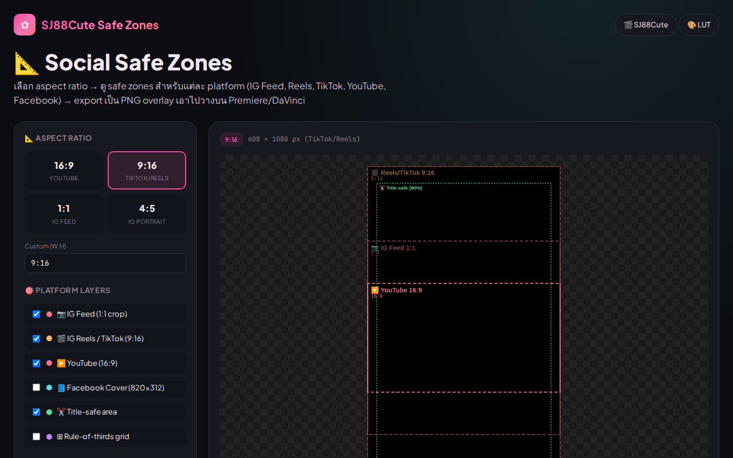
Task: Click the SJ88Cute Safe Zones title link
Action: (x=100, y=25)
